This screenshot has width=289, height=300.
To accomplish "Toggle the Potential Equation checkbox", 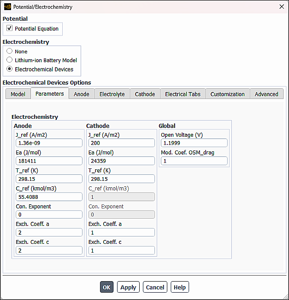I will (x=9, y=29).
